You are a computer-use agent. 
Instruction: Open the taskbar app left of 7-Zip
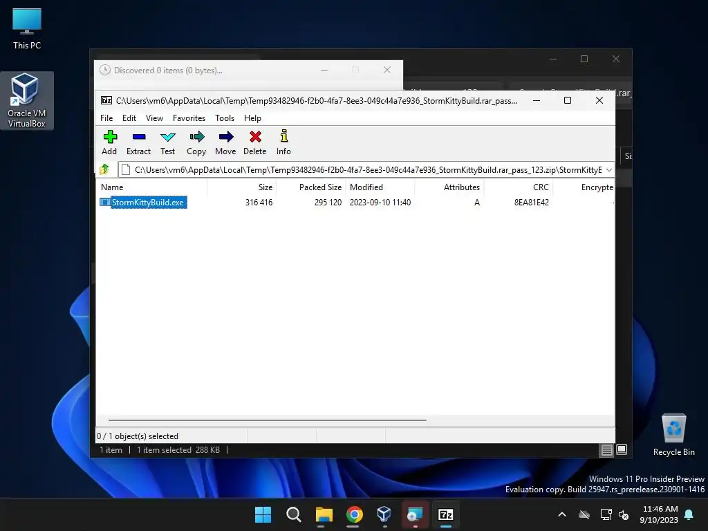pyautogui.click(x=415, y=514)
